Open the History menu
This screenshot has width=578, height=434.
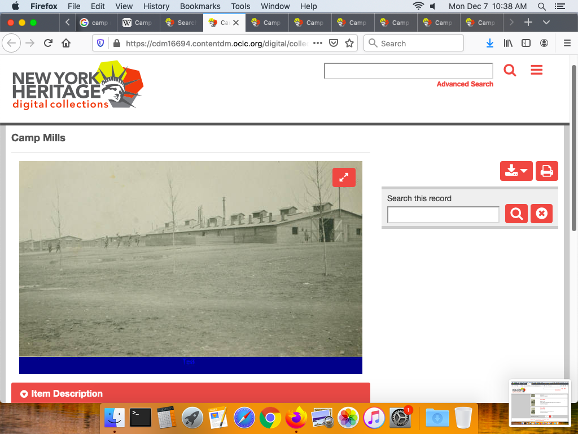point(156,6)
